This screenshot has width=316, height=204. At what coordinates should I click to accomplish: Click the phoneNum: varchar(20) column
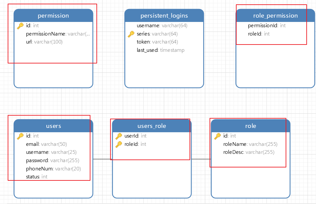click(x=53, y=168)
